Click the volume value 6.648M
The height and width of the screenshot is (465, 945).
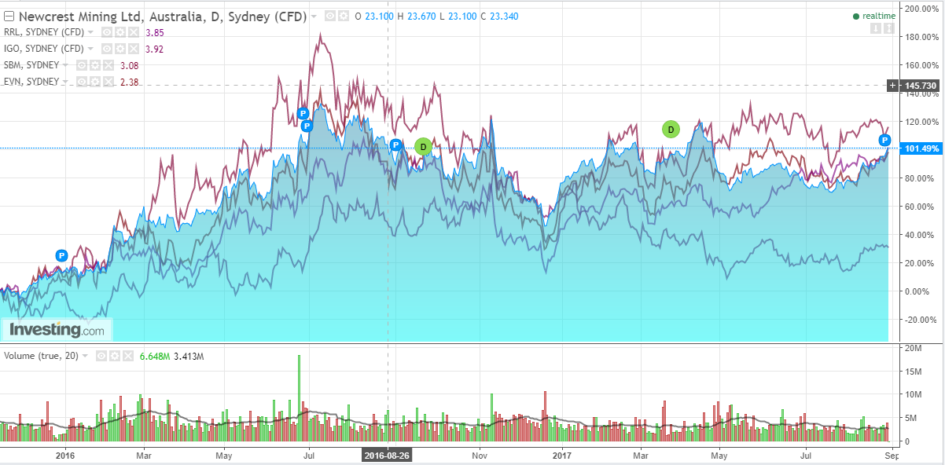tap(155, 356)
